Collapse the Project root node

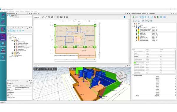point(8,36)
